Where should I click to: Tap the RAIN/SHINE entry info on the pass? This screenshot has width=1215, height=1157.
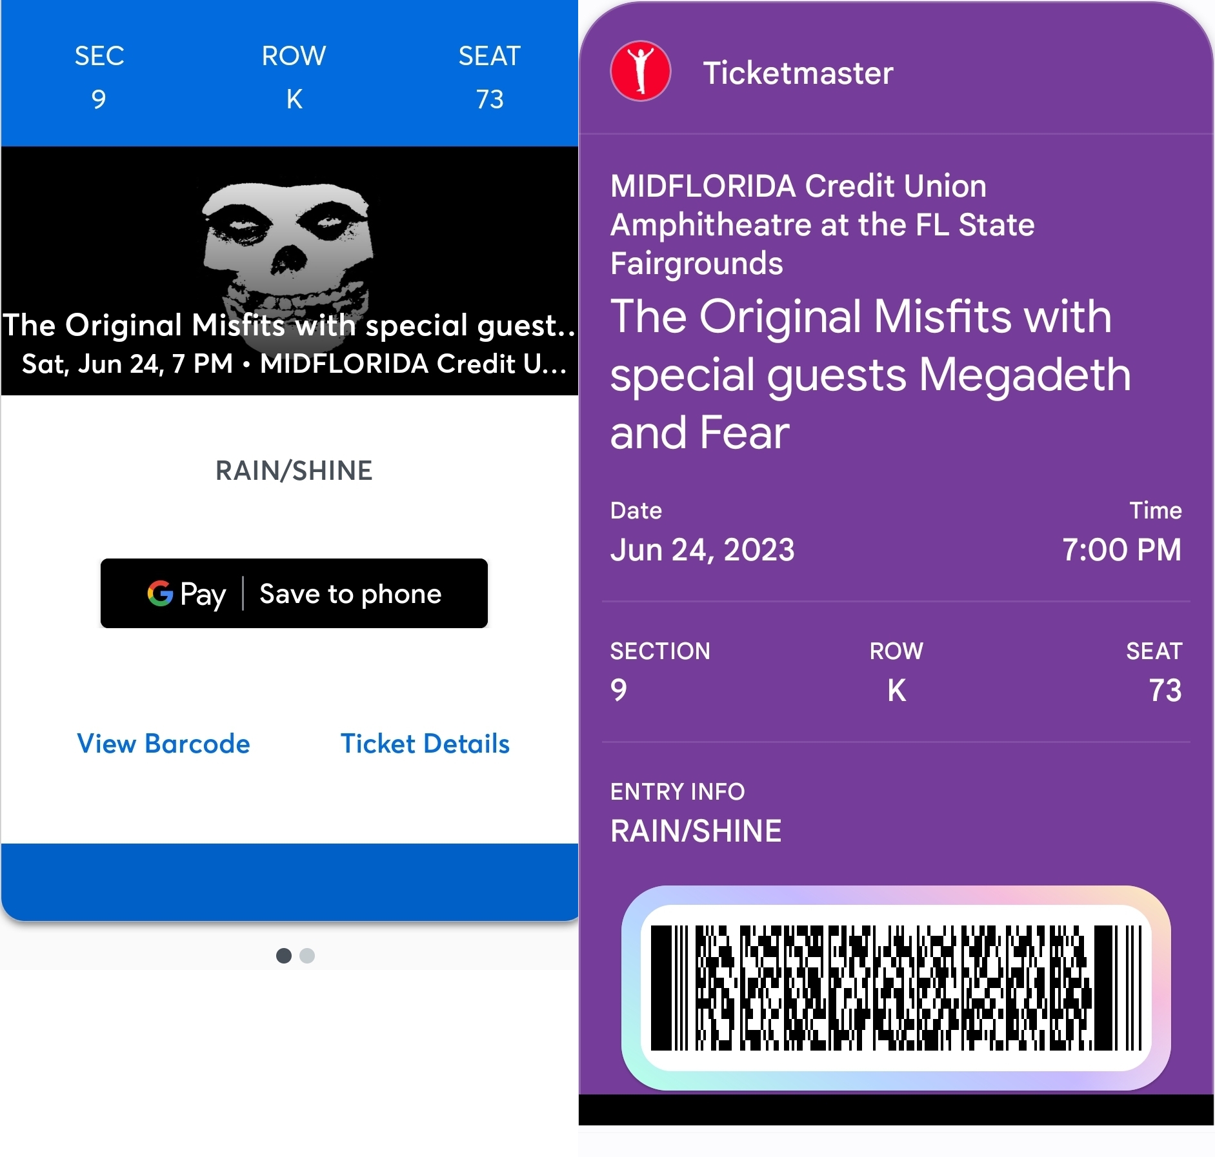[696, 831]
